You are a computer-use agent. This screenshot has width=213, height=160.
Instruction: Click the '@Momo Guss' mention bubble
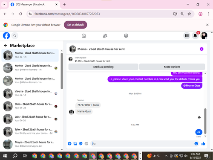coord(192,86)
